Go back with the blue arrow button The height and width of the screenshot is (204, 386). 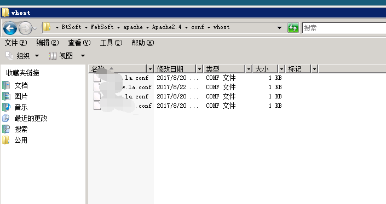click(10, 28)
